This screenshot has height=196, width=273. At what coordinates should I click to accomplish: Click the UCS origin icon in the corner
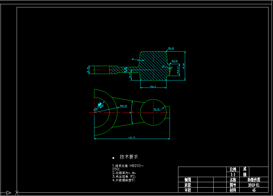[17, 193]
